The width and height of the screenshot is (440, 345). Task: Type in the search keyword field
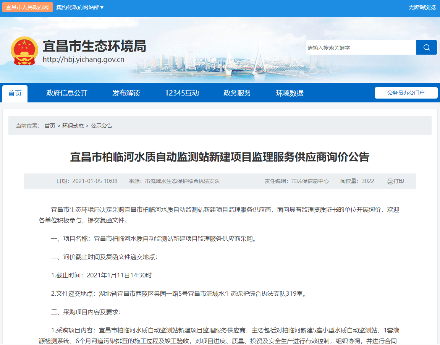[x=361, y=47]
